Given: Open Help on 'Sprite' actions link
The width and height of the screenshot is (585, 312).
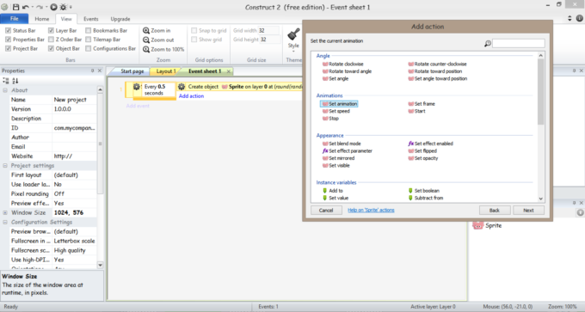Looking at the screenshot, I should (x=371, y=211).
